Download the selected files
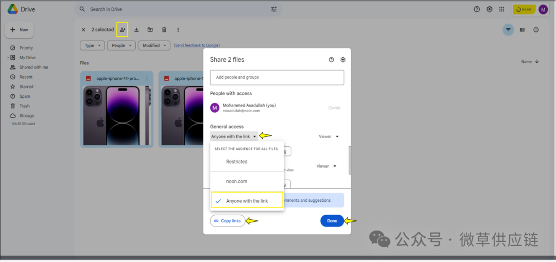This screenshot has width=556, height=262. coord(136,30)
